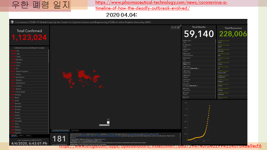267x150 pixels.
Task: Select Switzerland row in confirmed cases list
Action: pyautogui.click(x=29, y=77)
